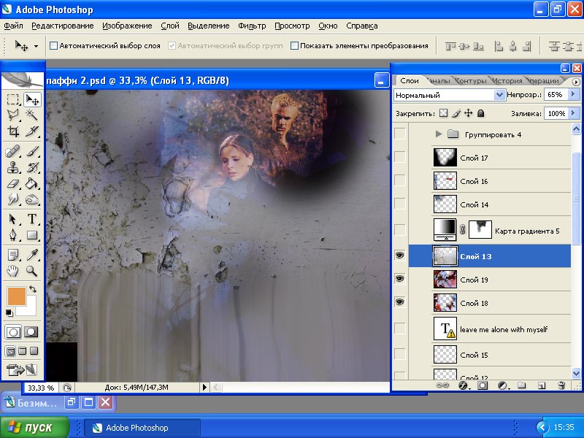Pick the Clone Stamp tool
Screen dimensions: 584x438
(13, 167)
